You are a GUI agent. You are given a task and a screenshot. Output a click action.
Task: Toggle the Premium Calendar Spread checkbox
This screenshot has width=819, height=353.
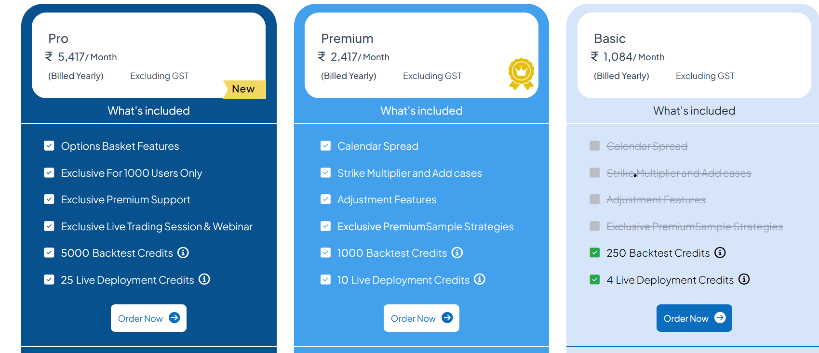click(326, 146)
